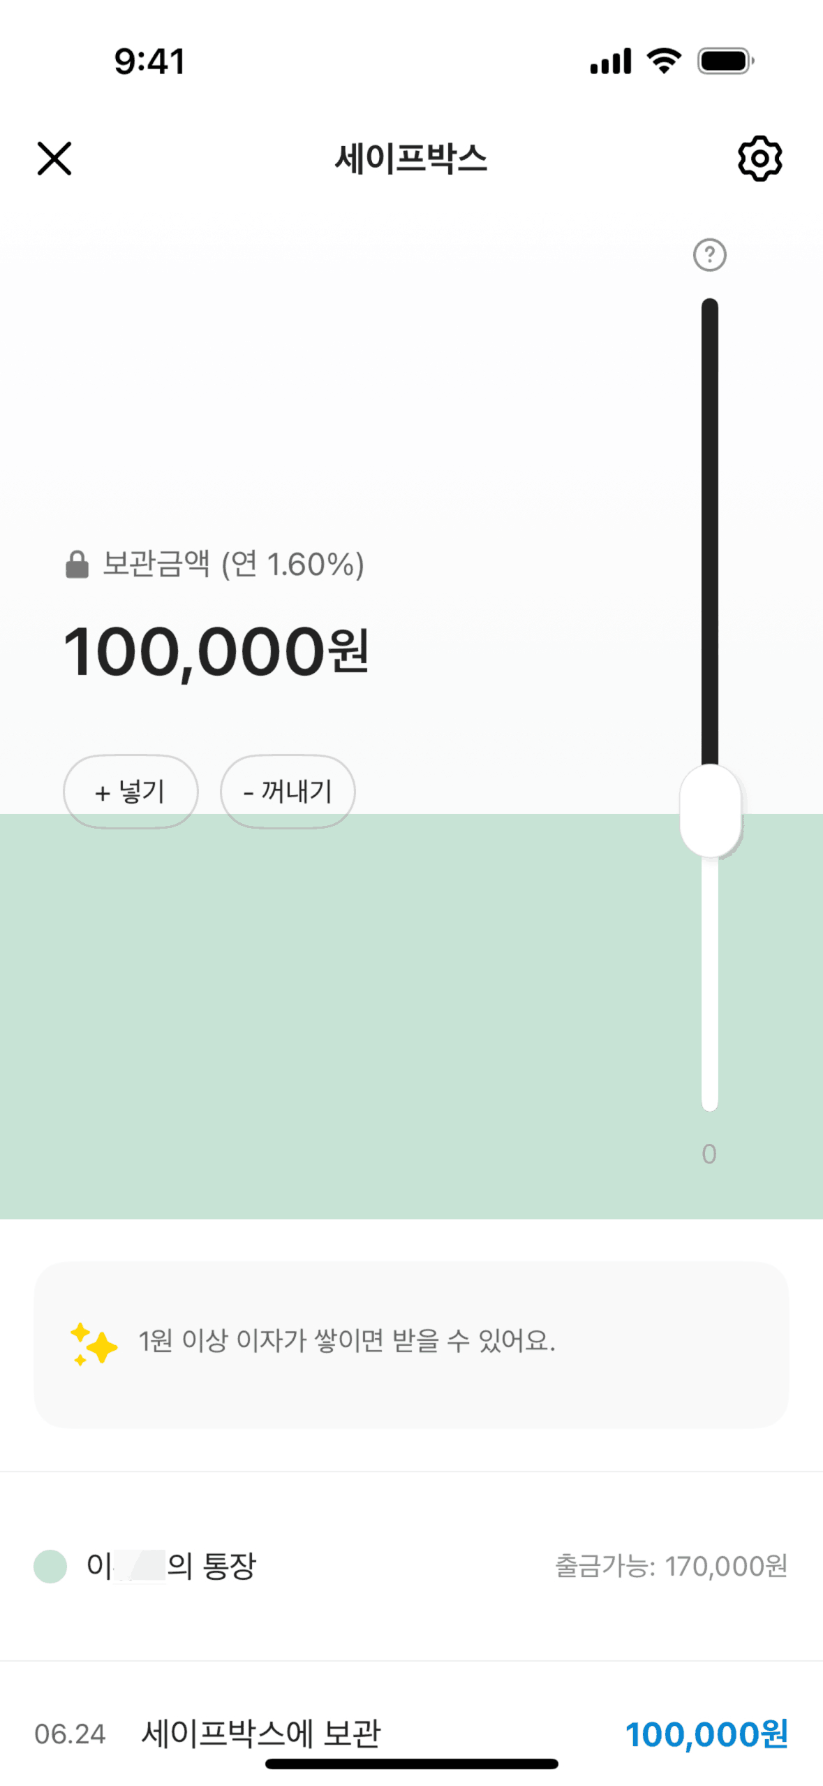Close the 세이프박스 screen with X
This screenshot has height=1786, width=823.
coord(54,159)
